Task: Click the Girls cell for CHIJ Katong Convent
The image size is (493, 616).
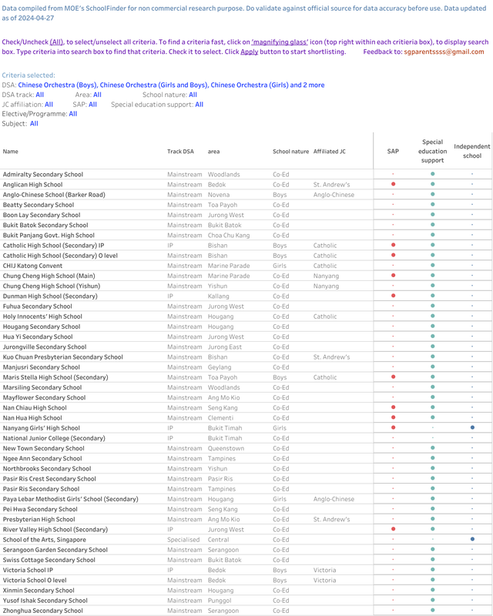Action: click(280, 266)
